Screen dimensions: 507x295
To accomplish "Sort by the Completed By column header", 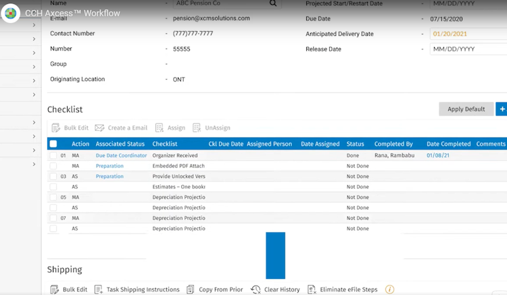I will 393,144.
